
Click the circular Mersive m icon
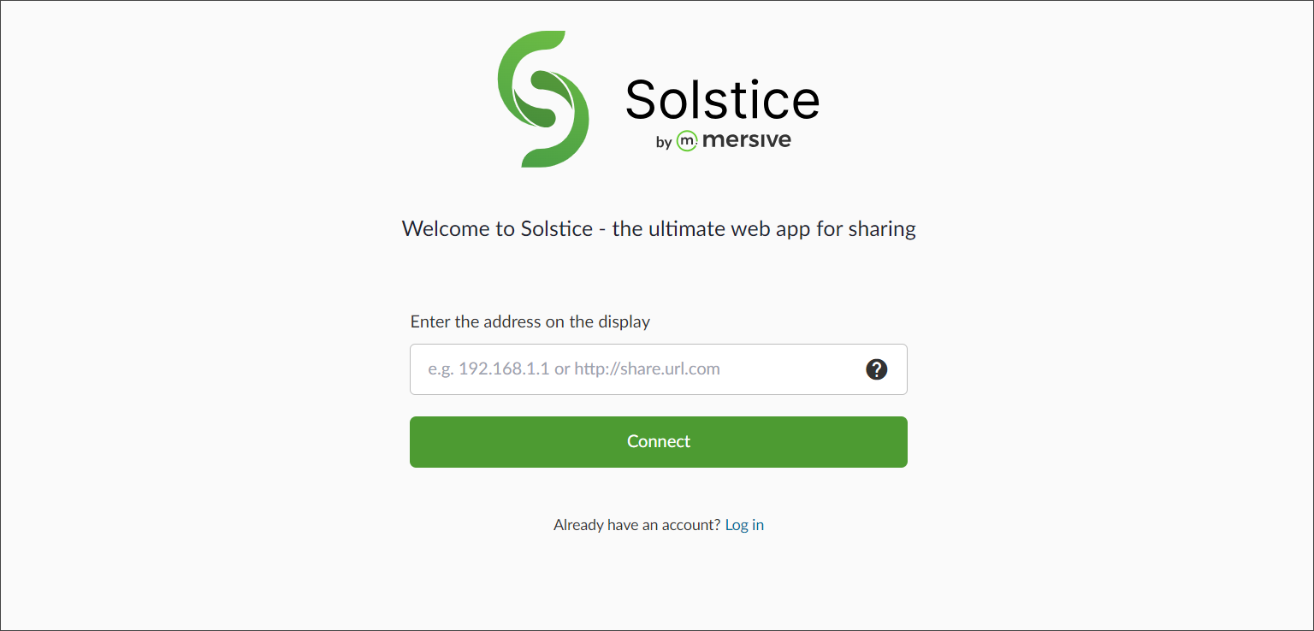[x=686, y=141]
